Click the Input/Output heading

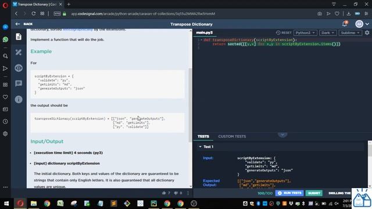[x=47, y=142]
